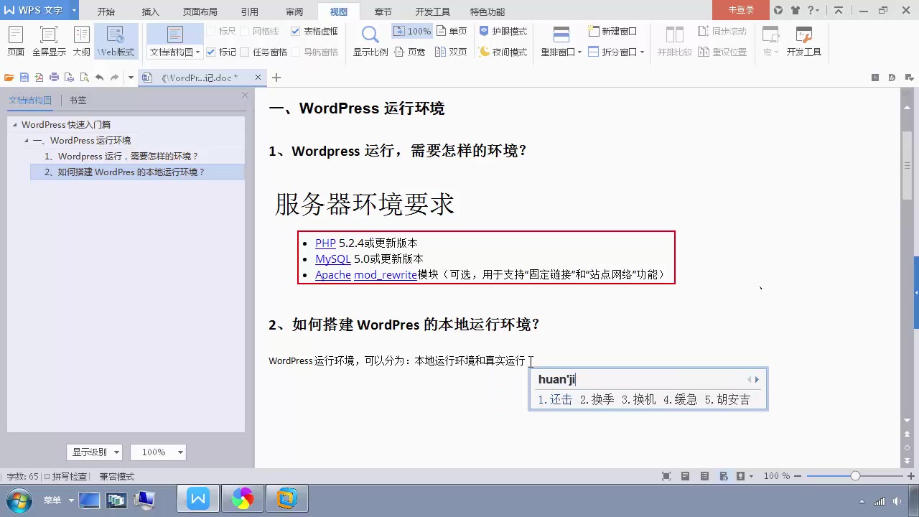Open the References (引用) tab
919x517 pixels.
pos(249,11)
